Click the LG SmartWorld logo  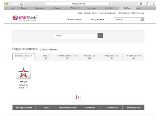[25, 18]
